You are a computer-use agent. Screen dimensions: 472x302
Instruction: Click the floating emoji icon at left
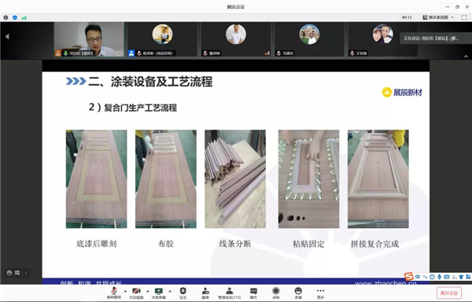(x=9, y=273)
